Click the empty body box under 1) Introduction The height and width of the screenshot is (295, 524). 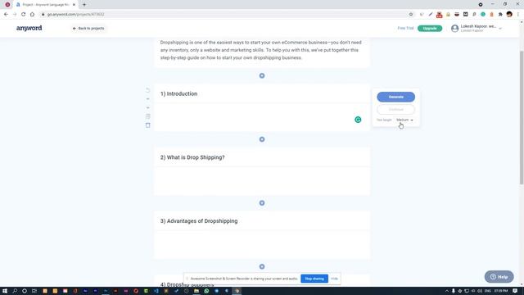point(262,117)
